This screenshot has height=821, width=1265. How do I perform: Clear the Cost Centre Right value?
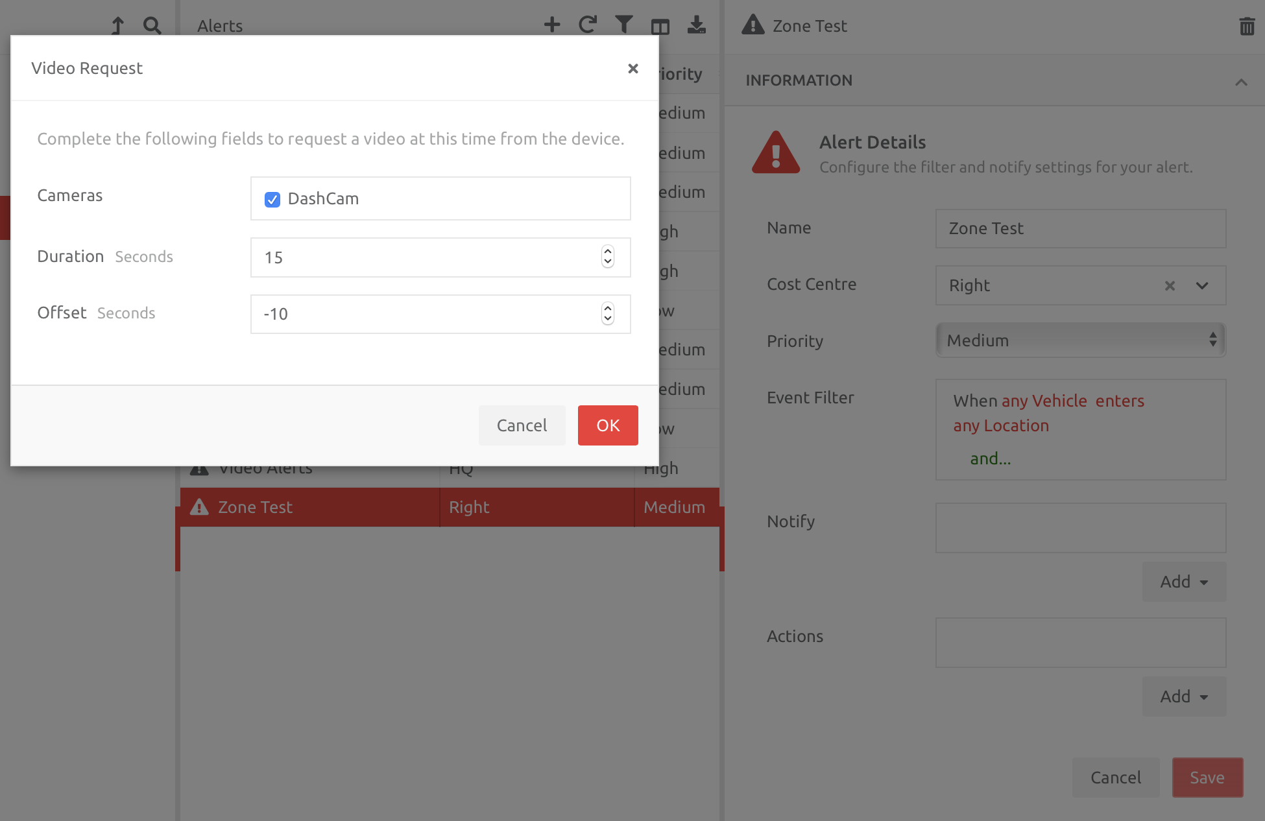pyautogui.click(x=1170, y=285)
